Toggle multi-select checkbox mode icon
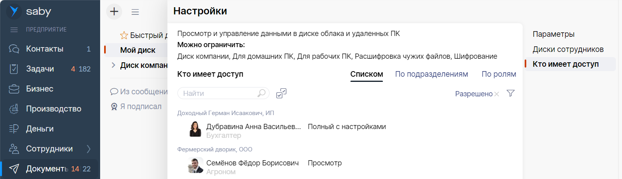 pos(281,93)
